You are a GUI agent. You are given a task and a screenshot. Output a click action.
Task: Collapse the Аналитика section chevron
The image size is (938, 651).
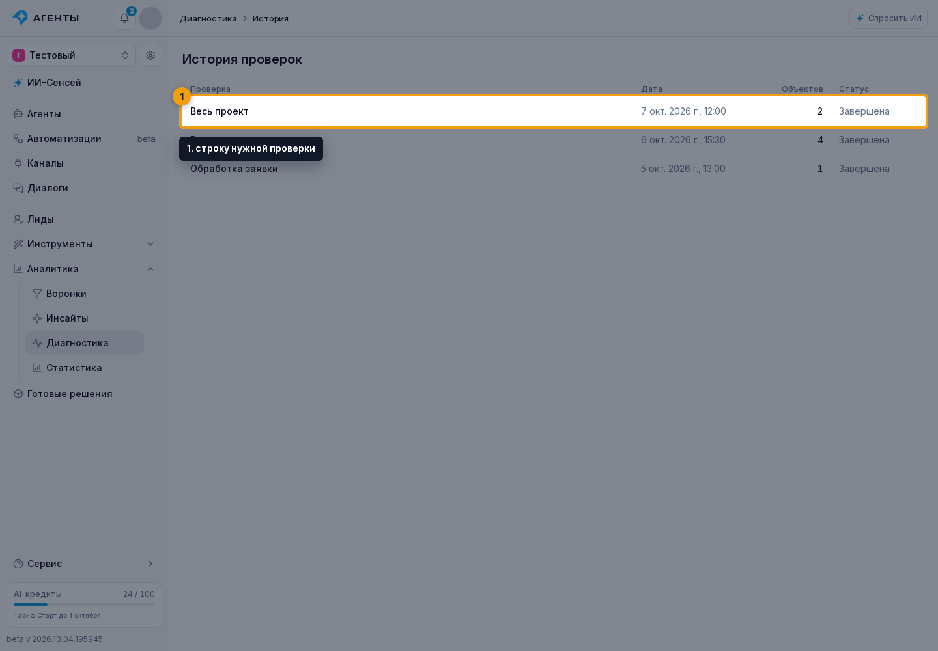point(150,269)
